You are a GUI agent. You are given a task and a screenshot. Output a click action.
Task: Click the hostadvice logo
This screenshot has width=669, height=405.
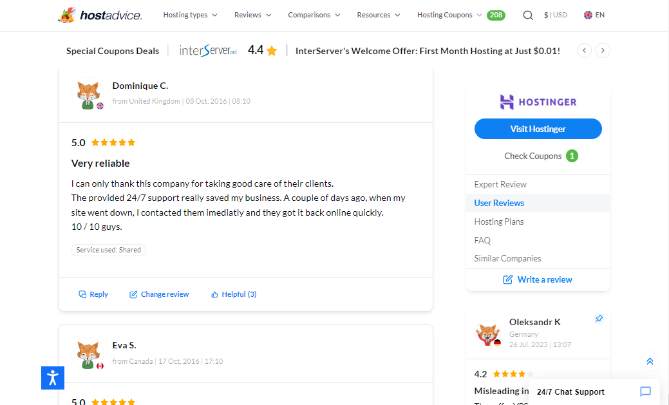(x=100, y=15)
